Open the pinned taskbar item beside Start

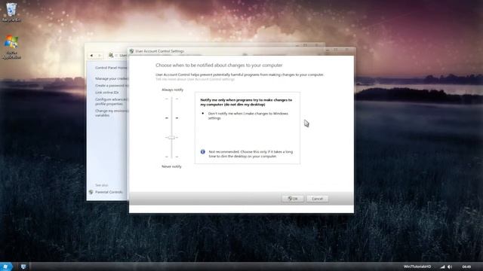coord(23,266)
